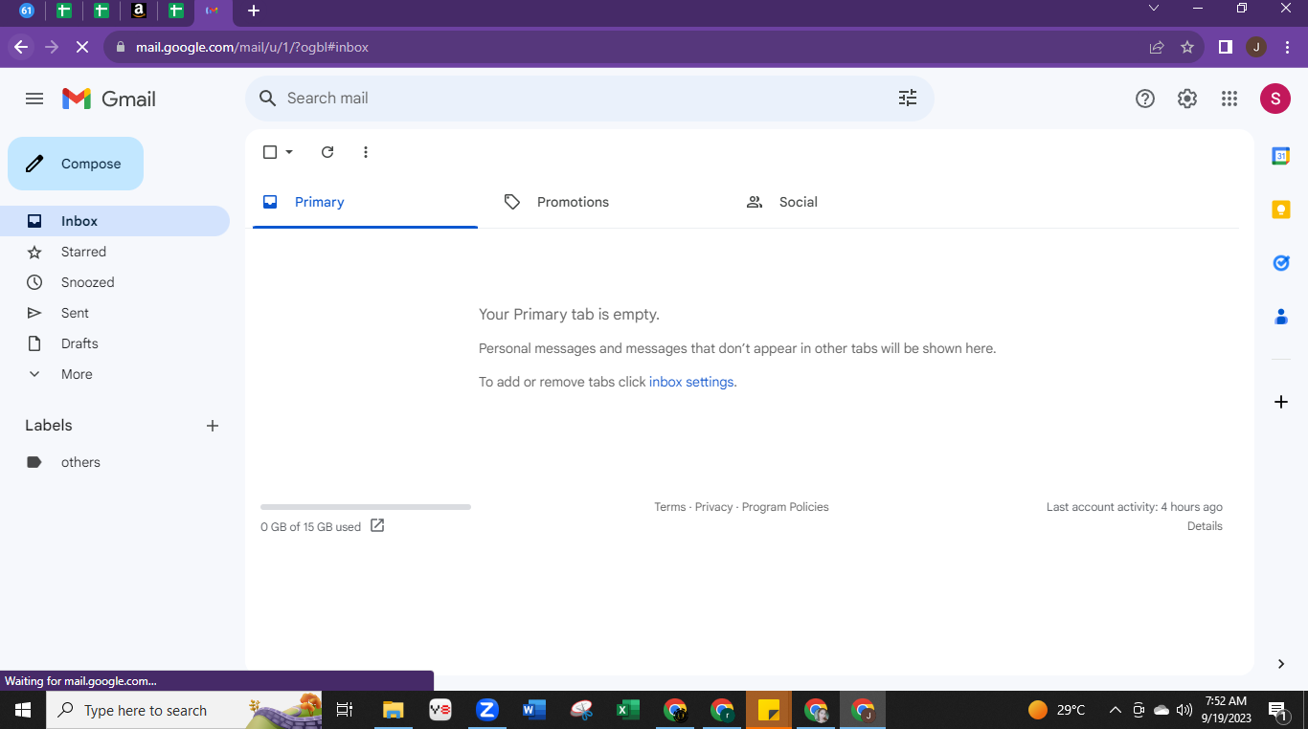Open Chrome profile J avatar
The height and width of the screenshot is (729, 1308).
1256,47
